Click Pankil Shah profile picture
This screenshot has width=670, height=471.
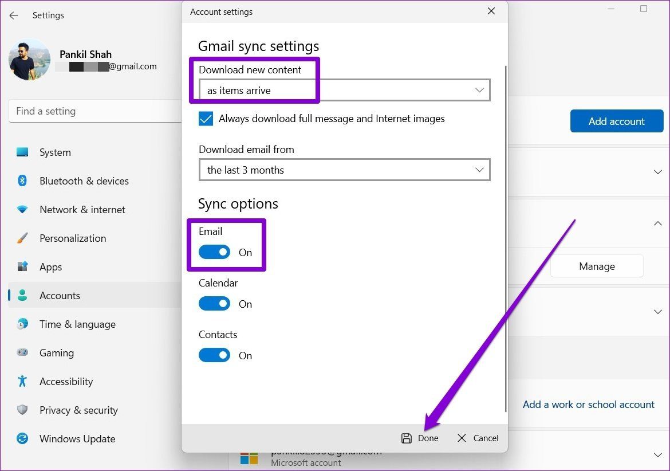(x=29, y=60)
